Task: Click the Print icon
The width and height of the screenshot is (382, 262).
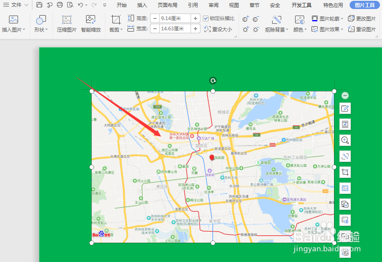Action: point(60,5)
